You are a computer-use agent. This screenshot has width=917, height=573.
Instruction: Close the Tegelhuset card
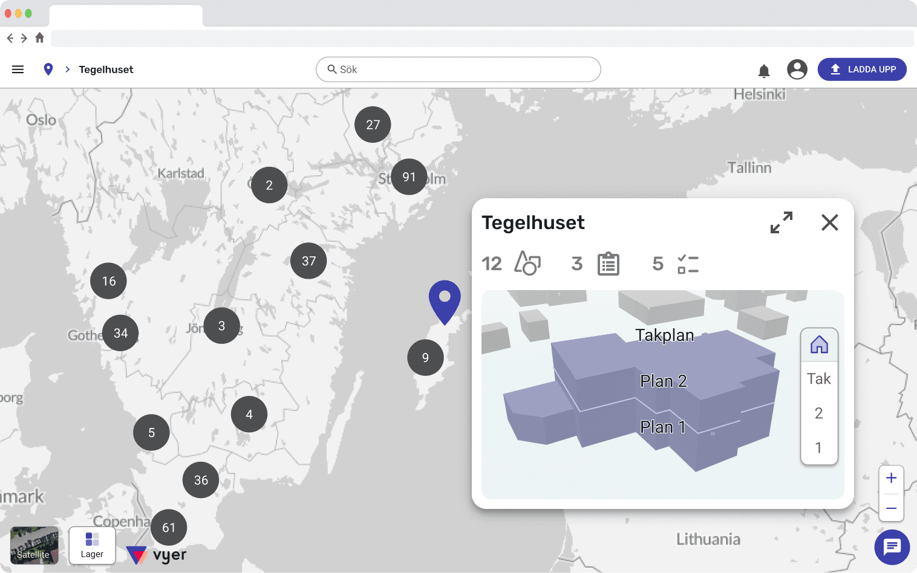point(830,222)
